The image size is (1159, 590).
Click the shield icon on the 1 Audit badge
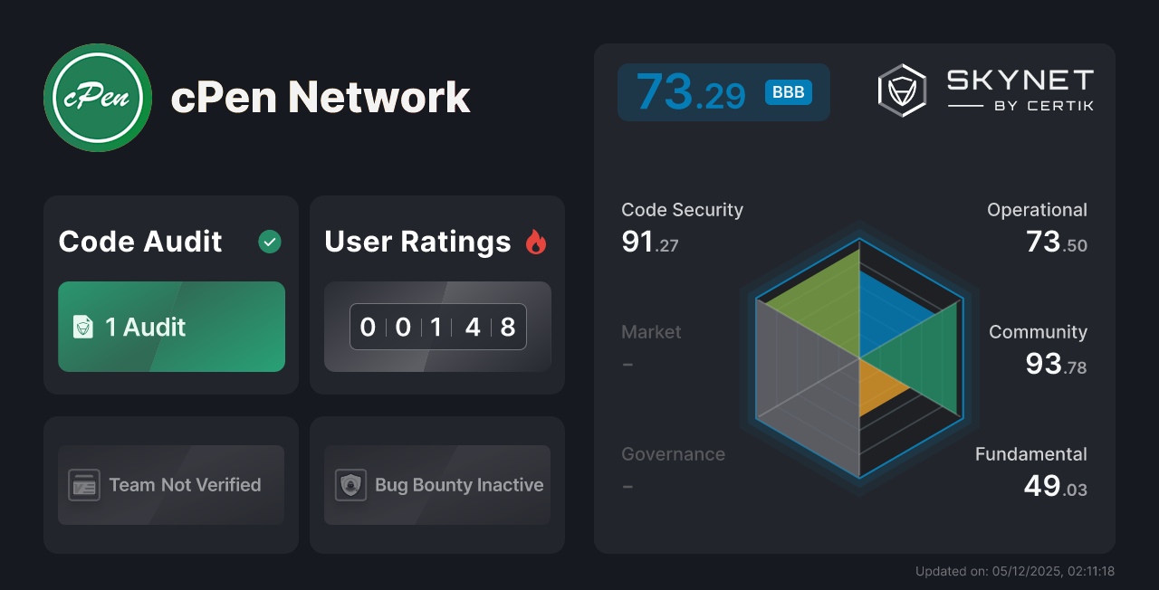85,327
